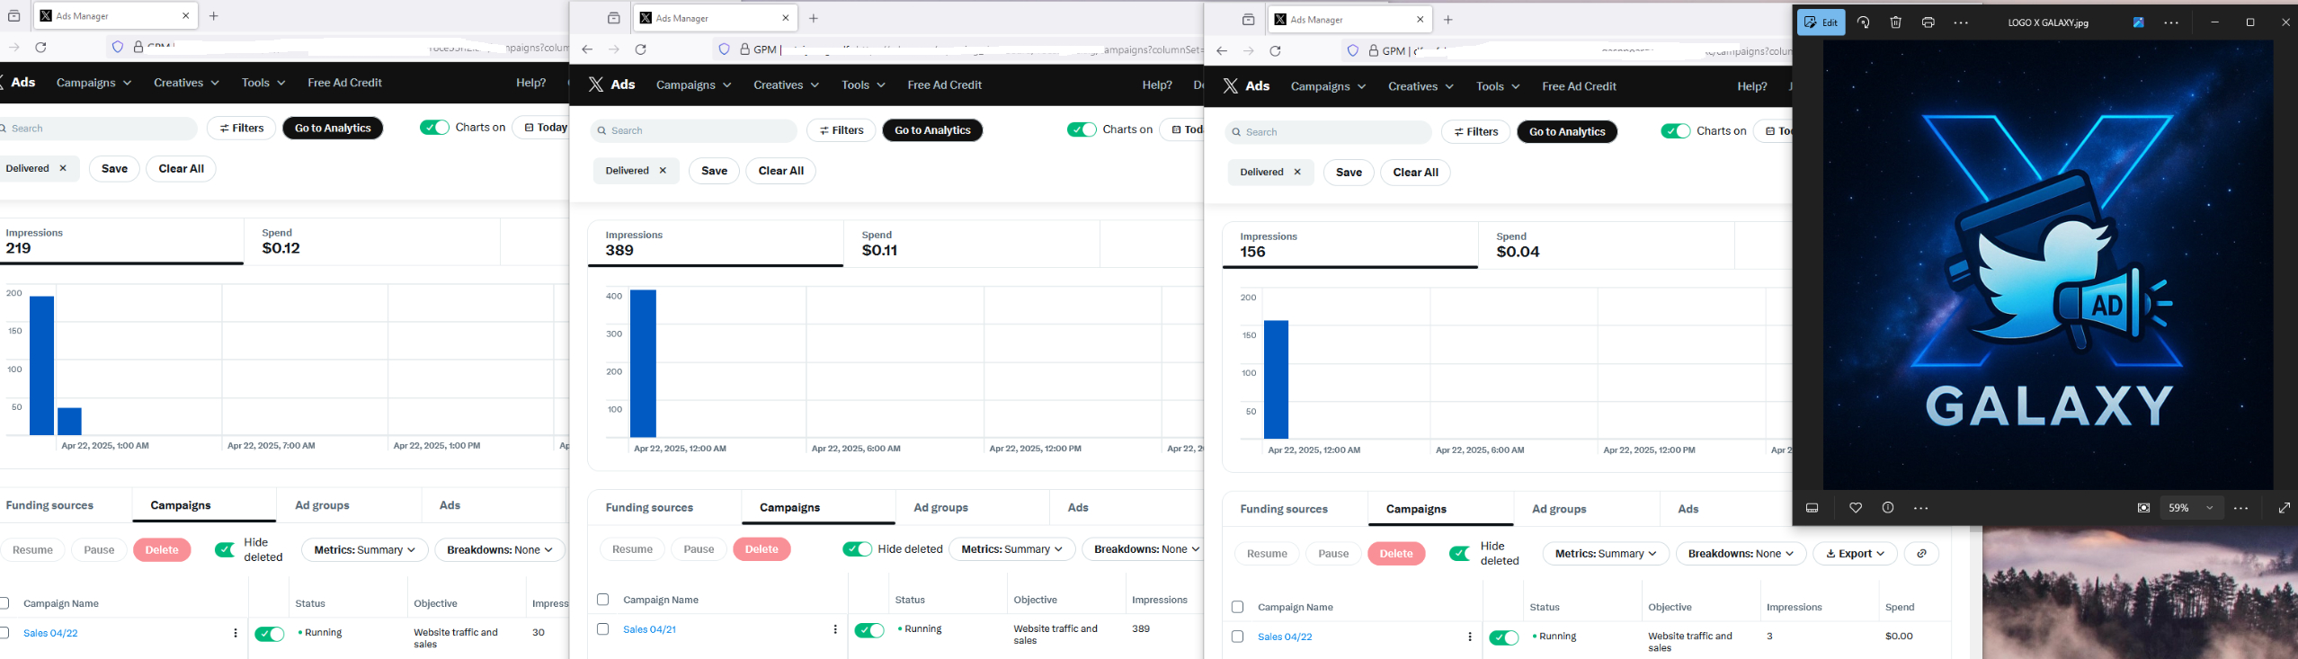Open the three-dot menu beside the info icon in Photos
Image resolution: width=2298 pixels, height=659 pixels.
[x=1921, y=508]
